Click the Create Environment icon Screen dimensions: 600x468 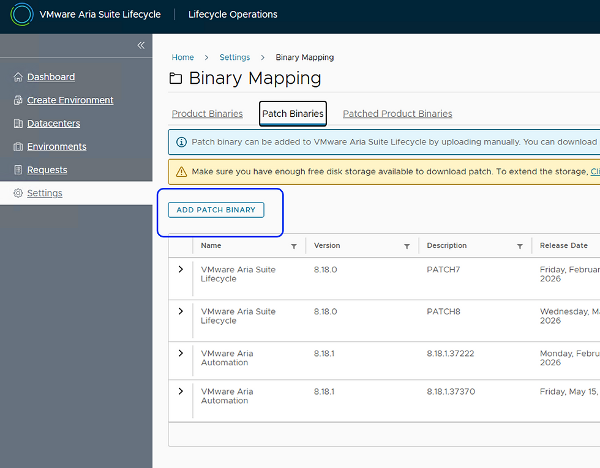tap(18, 100)
